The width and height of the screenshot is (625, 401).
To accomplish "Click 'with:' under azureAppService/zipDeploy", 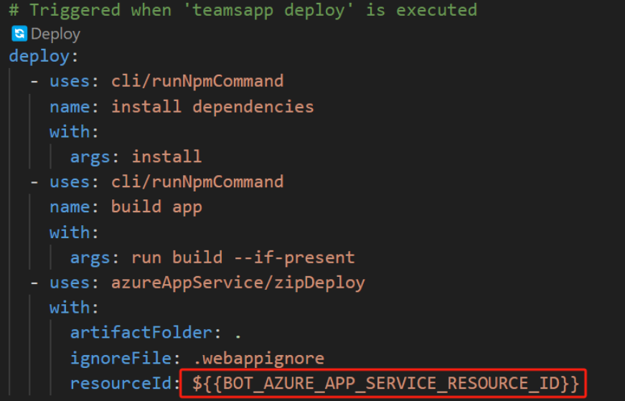I will click(x=74, y=308).
